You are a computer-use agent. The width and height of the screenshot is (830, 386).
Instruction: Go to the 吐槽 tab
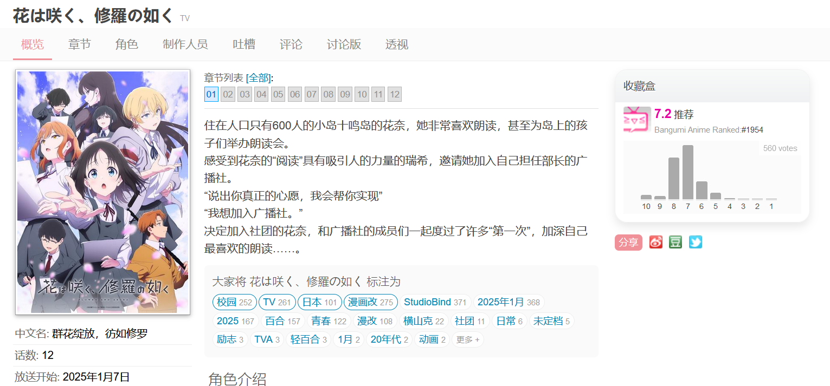pos(244,44)
